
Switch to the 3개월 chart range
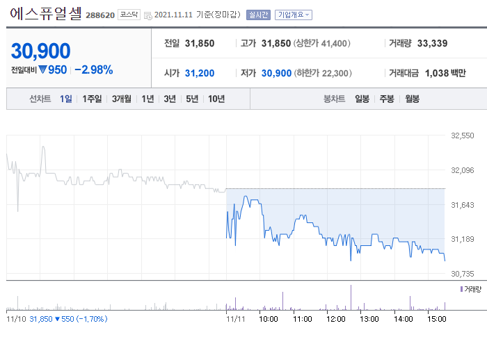click(122, 99)
